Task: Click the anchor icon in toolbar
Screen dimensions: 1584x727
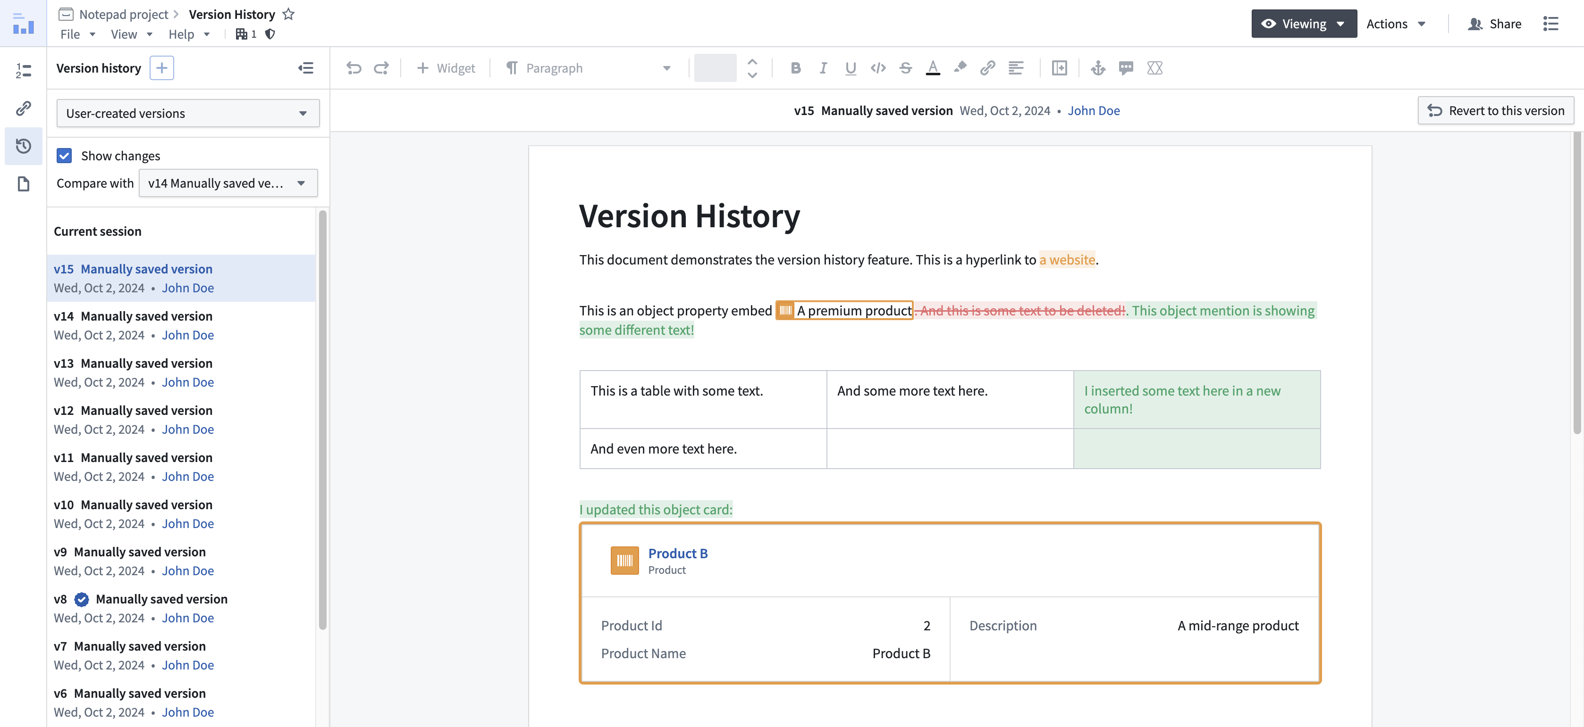Action: [1097, 68]
